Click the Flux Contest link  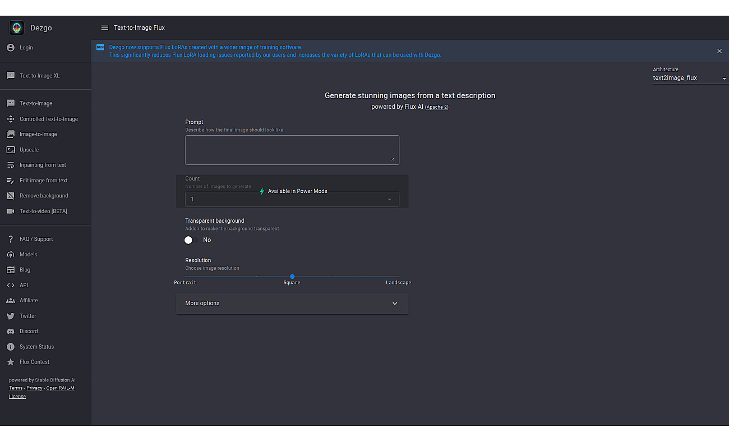pos(34,362)
